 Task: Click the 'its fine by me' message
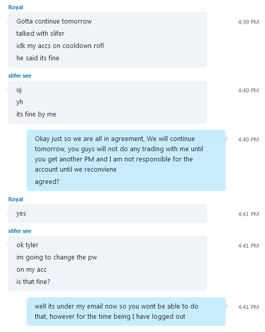36,114
